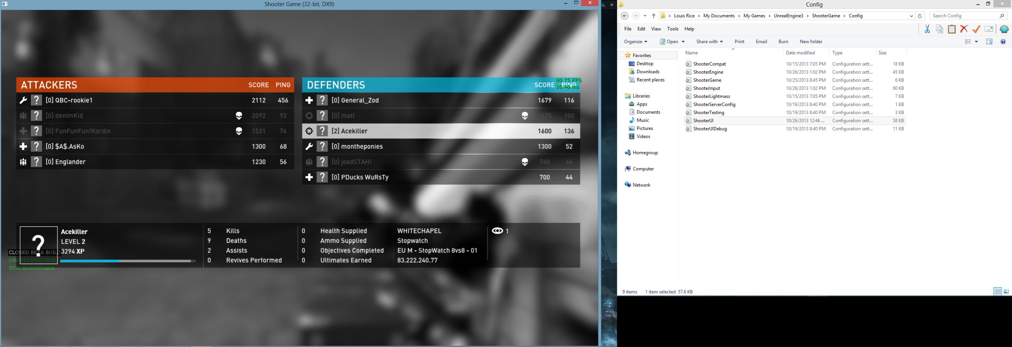Refresh the Config folder view
Screen dimensions: 1012x347
click(920, 16)
